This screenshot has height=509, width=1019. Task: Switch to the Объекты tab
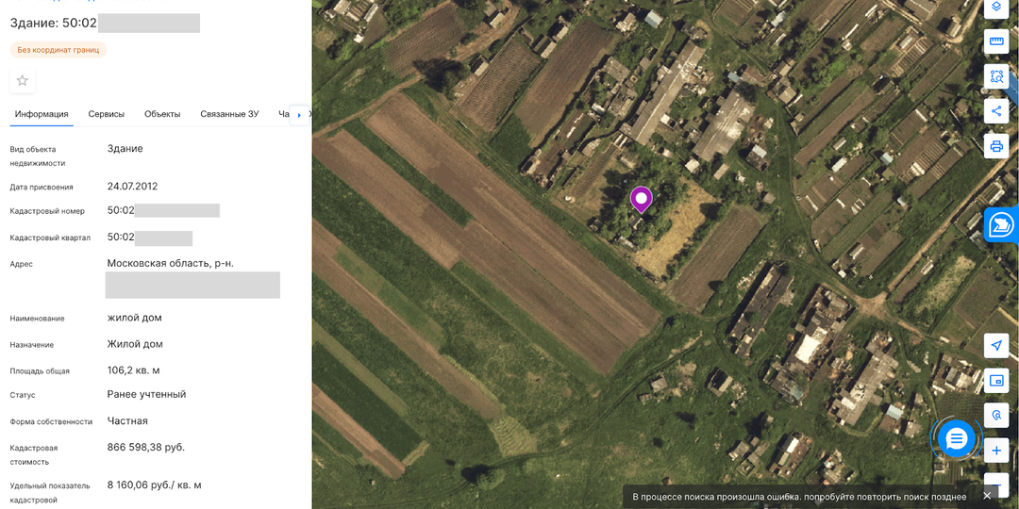click(162, 114)
